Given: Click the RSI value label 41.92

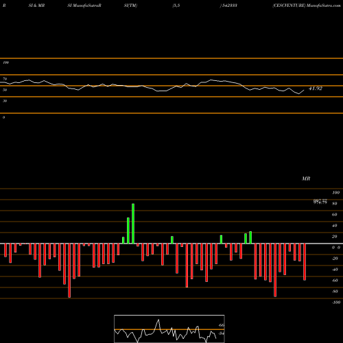Looking at the screenshot, I should coord(316,88).
